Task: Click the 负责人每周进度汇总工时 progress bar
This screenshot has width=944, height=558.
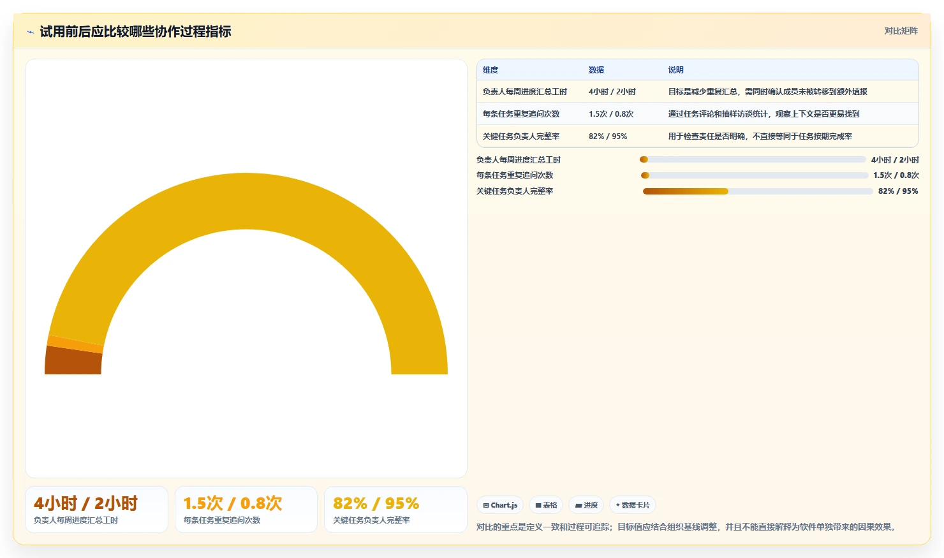Action: coord(753,159)
